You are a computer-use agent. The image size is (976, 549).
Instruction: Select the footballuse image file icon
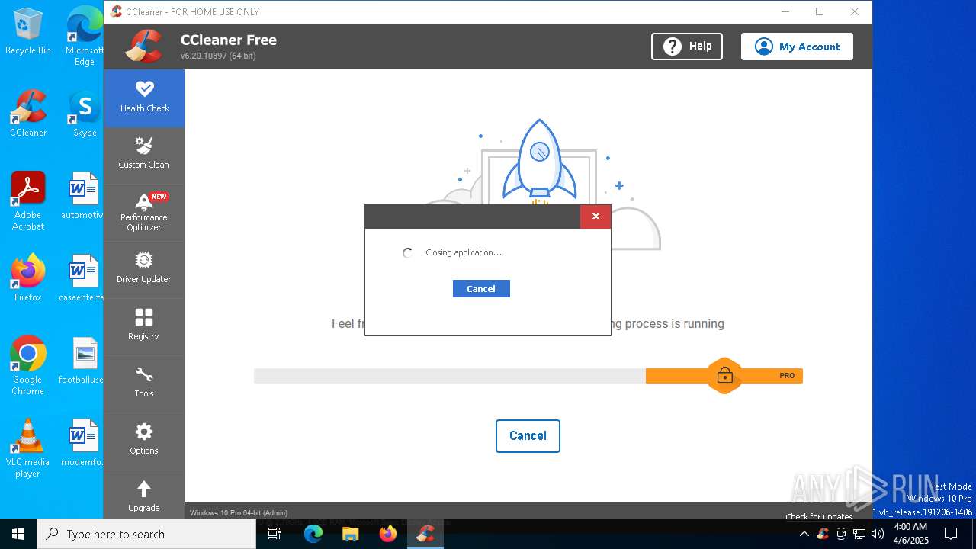[x=82, y=361]
